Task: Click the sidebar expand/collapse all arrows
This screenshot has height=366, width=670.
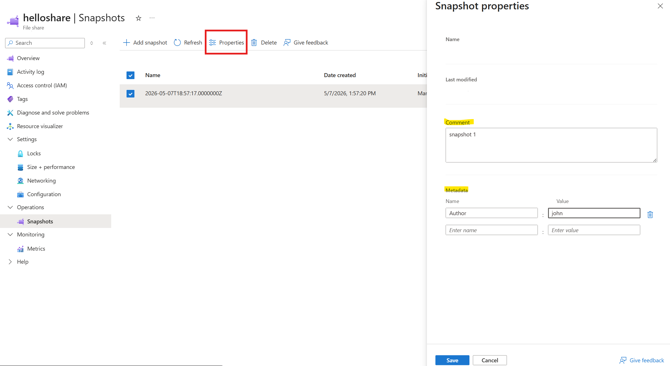Action: (92, 43)
